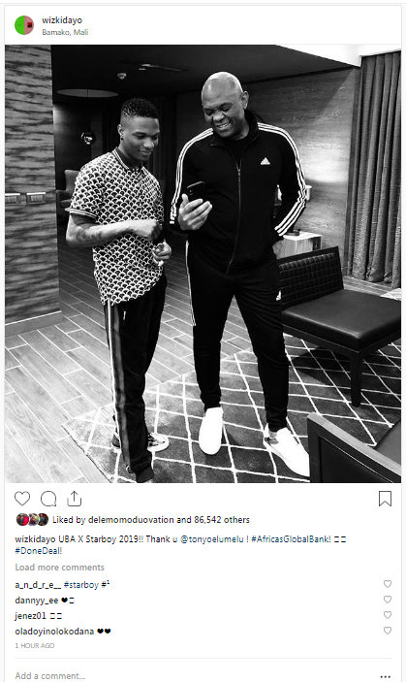Open wizkidayo username in post header
The image size is (406, 682).
tap(62, 20)
